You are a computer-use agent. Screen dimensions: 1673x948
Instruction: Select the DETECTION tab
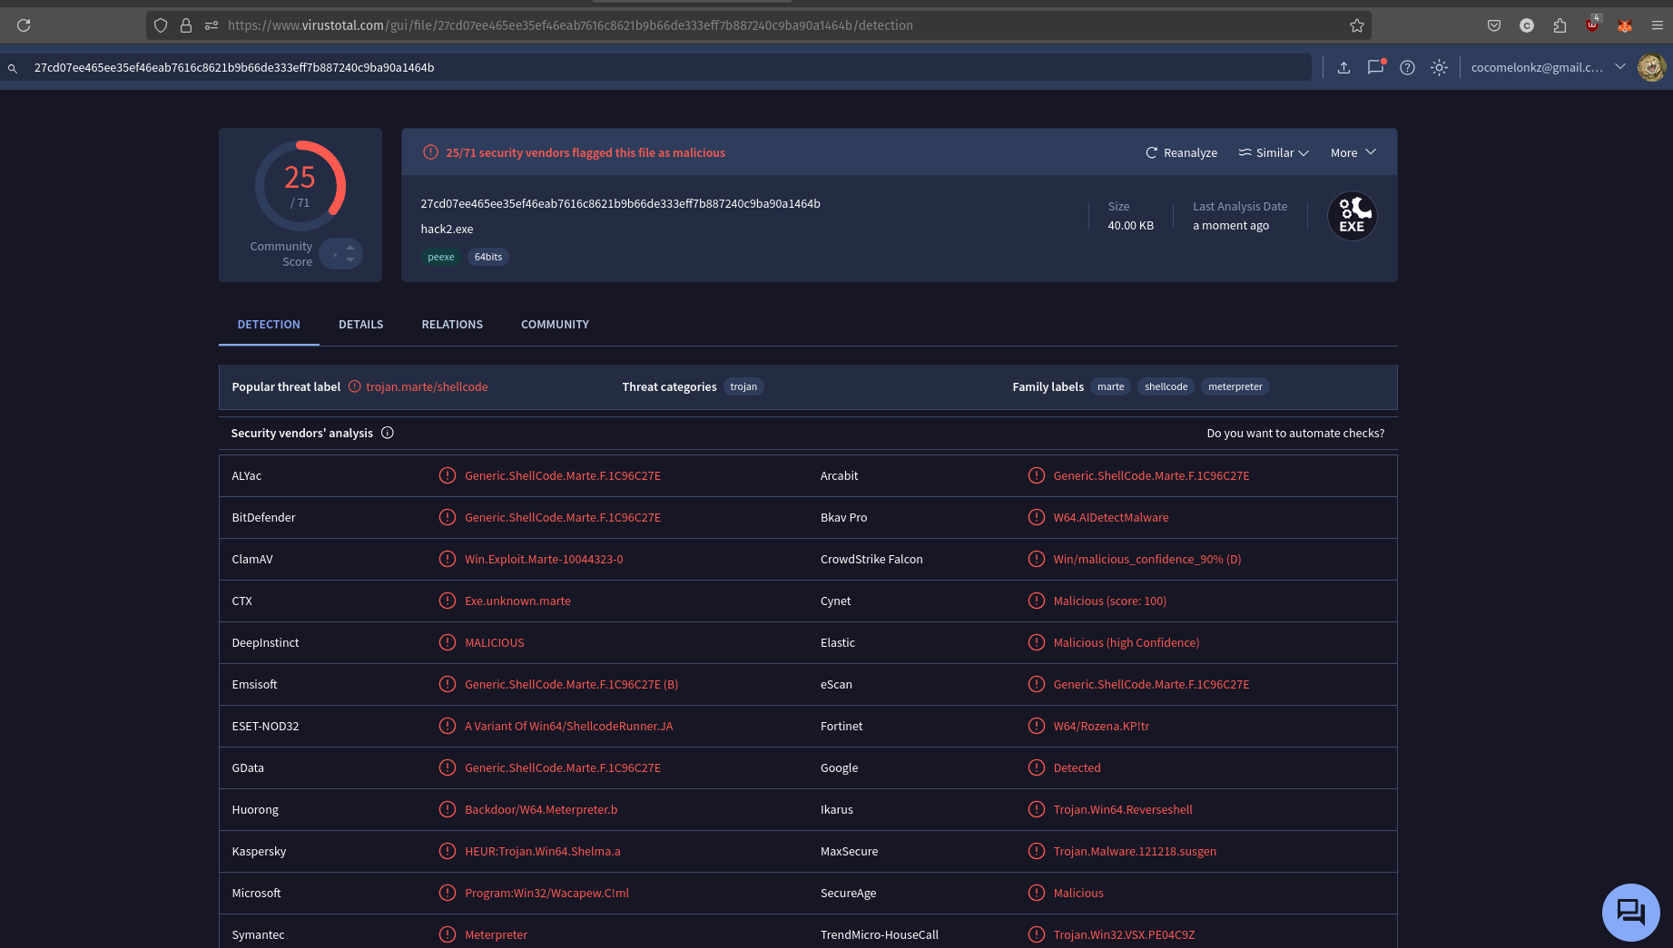coord(269,324)
